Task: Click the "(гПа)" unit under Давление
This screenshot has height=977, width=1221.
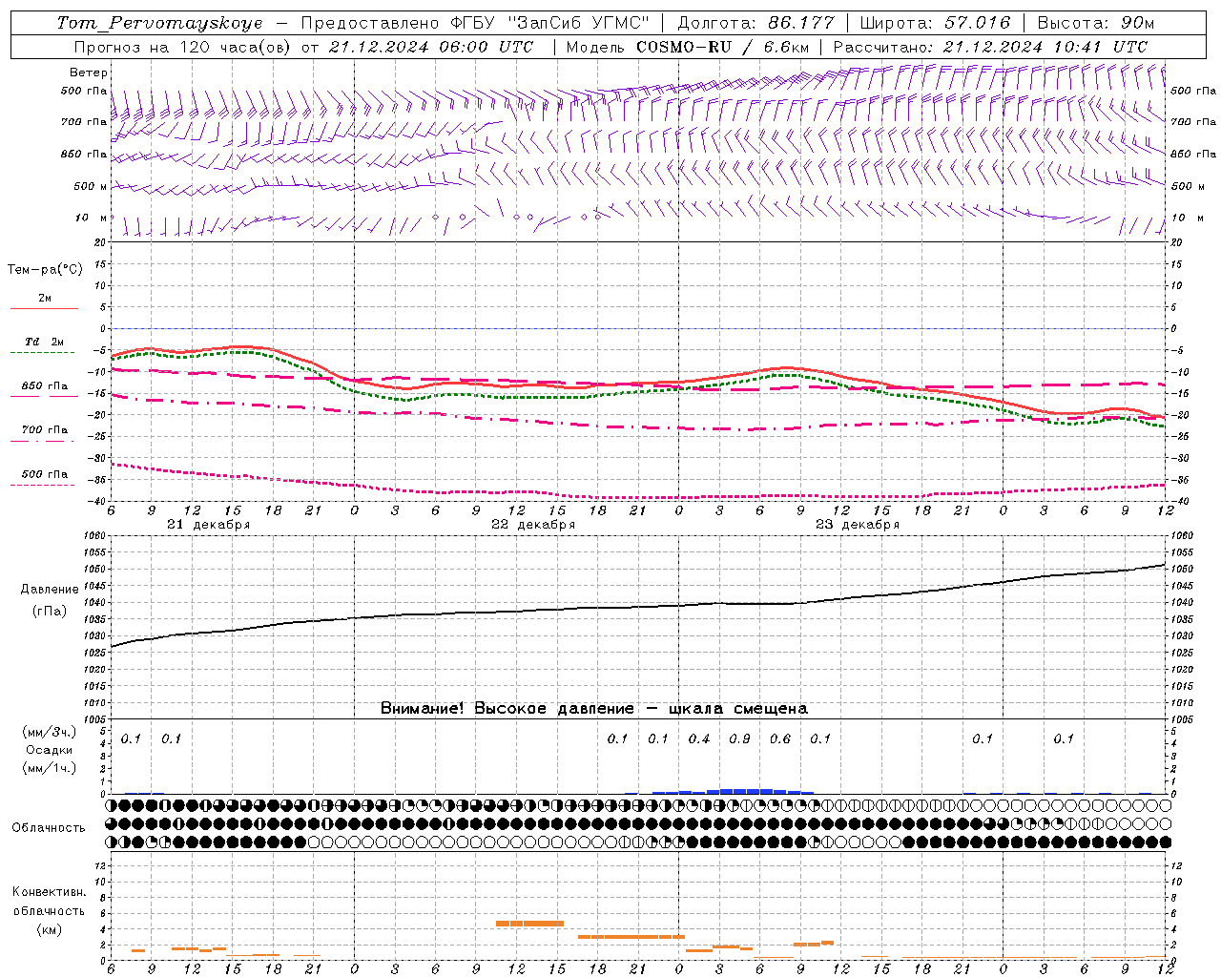Action: 50,611
